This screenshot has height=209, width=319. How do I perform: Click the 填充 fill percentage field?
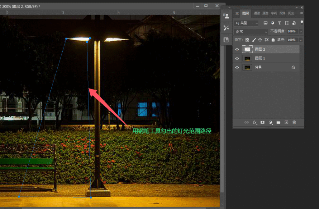click(x=292, y=40)
